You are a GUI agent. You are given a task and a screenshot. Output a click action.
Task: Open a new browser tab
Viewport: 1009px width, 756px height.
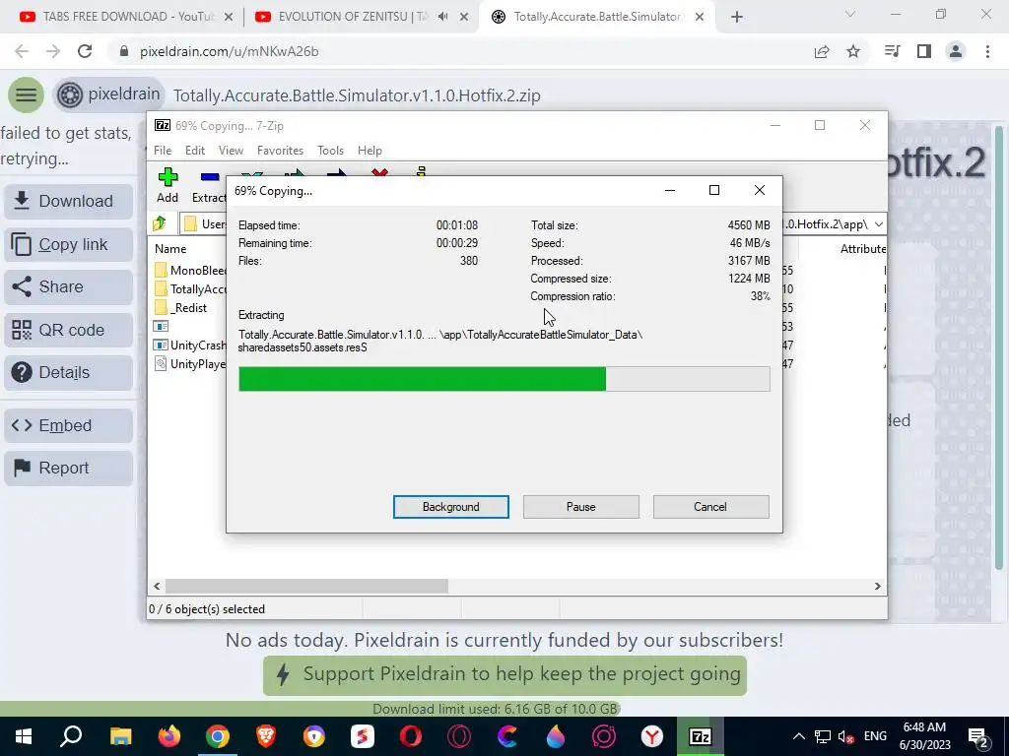pos(737,17)
